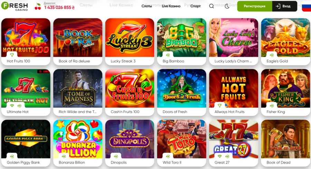
Task: Go to the Спорт section
Action: (195, 6)
